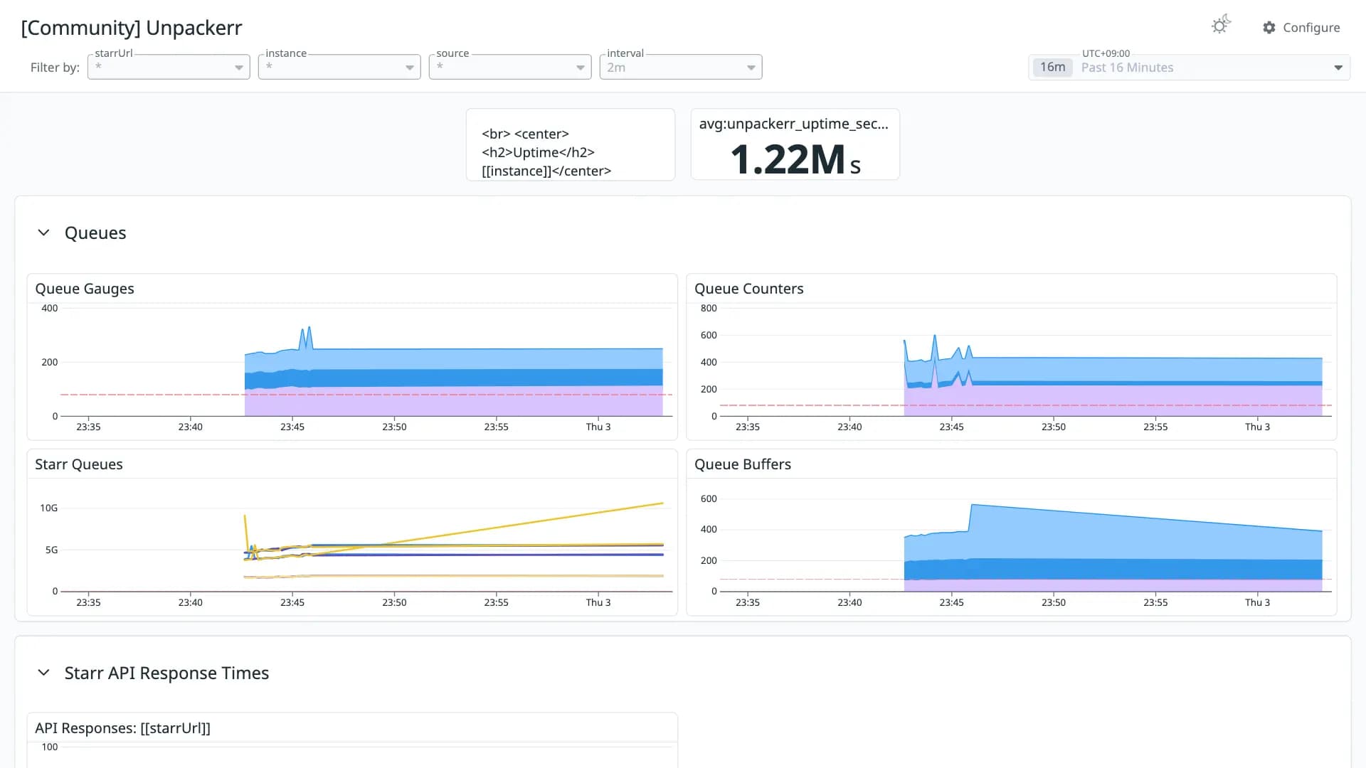Open the Configure menu

point(1301,28)
